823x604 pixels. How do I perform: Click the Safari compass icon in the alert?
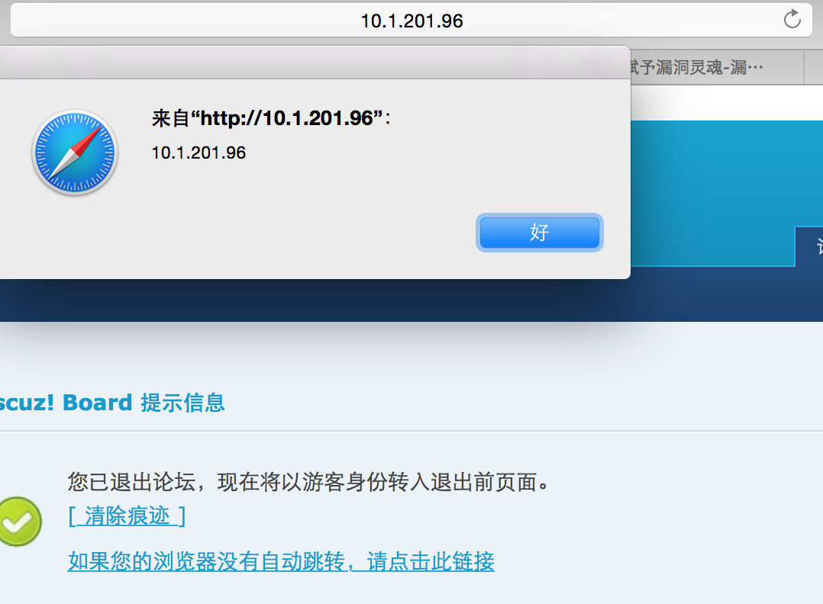[75, 153]
